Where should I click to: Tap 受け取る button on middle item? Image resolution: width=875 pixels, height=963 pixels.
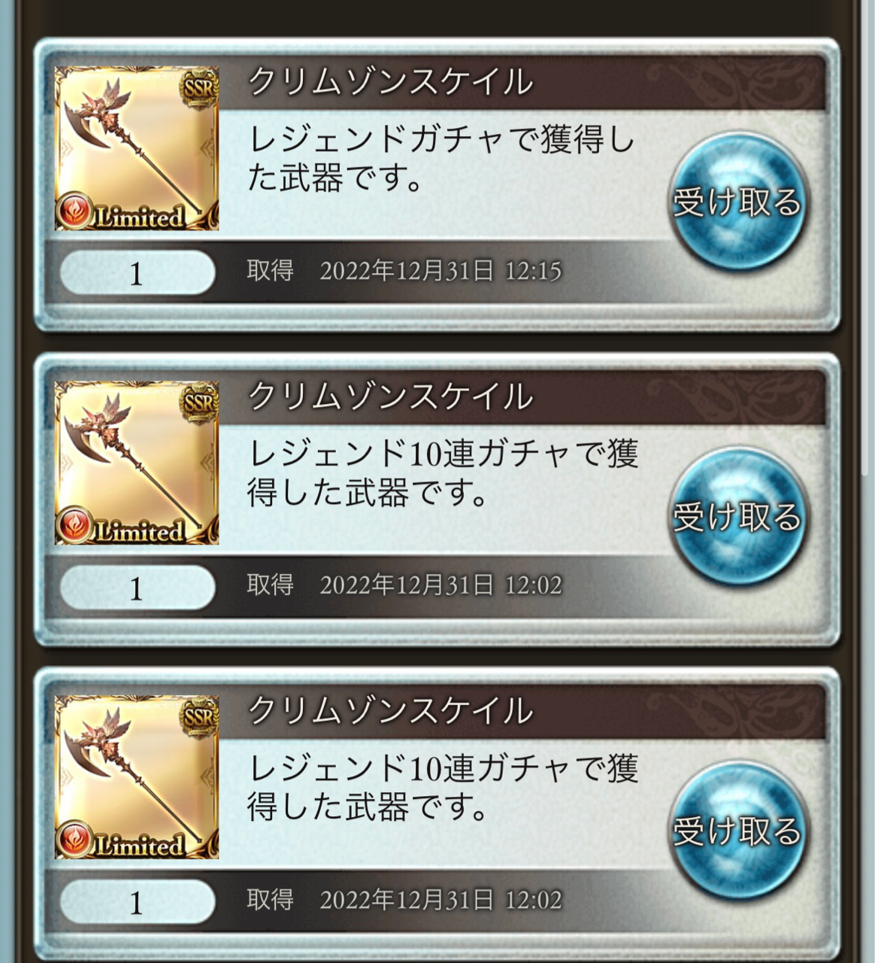tap(737, 516)
